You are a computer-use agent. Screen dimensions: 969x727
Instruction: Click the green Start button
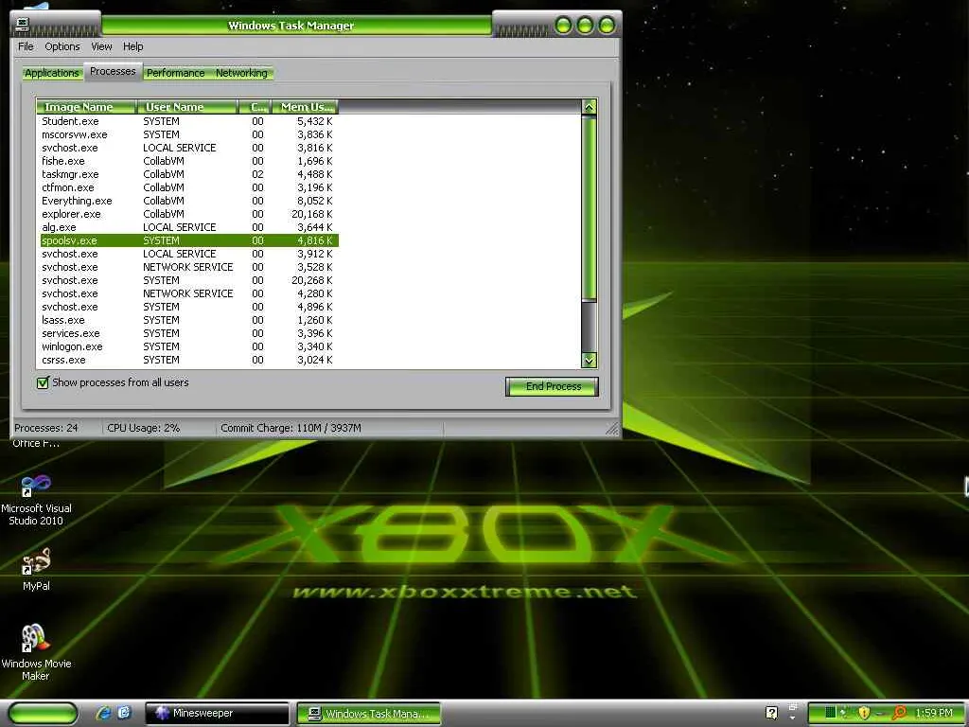(44, 714)
